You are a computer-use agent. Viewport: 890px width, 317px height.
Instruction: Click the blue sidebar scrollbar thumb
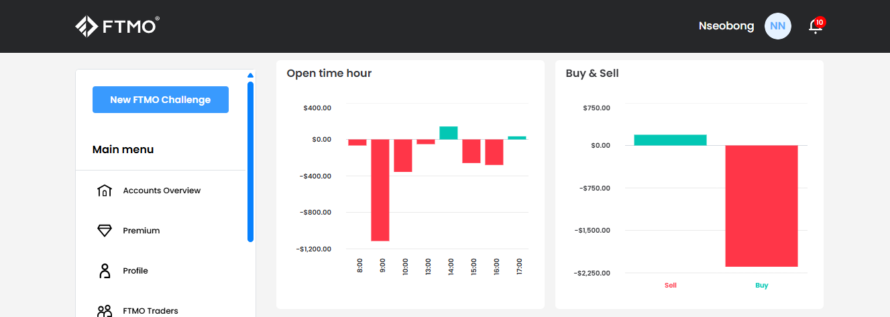click(x=250, y=161)
